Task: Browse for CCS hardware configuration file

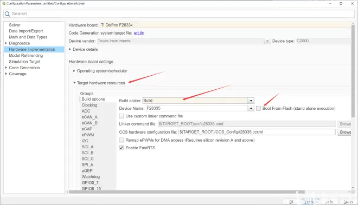Action: (345, 132)
